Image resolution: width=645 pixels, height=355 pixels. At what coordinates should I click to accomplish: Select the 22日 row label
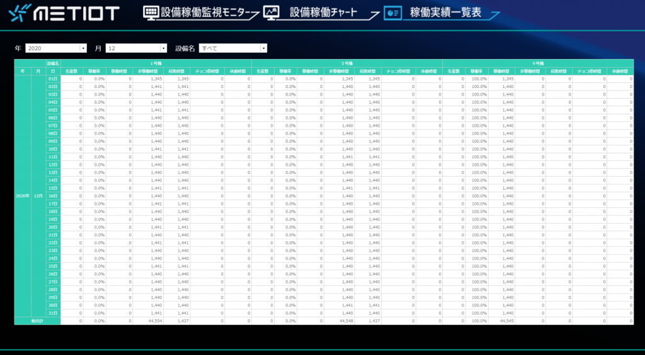[x=53, y=243]
